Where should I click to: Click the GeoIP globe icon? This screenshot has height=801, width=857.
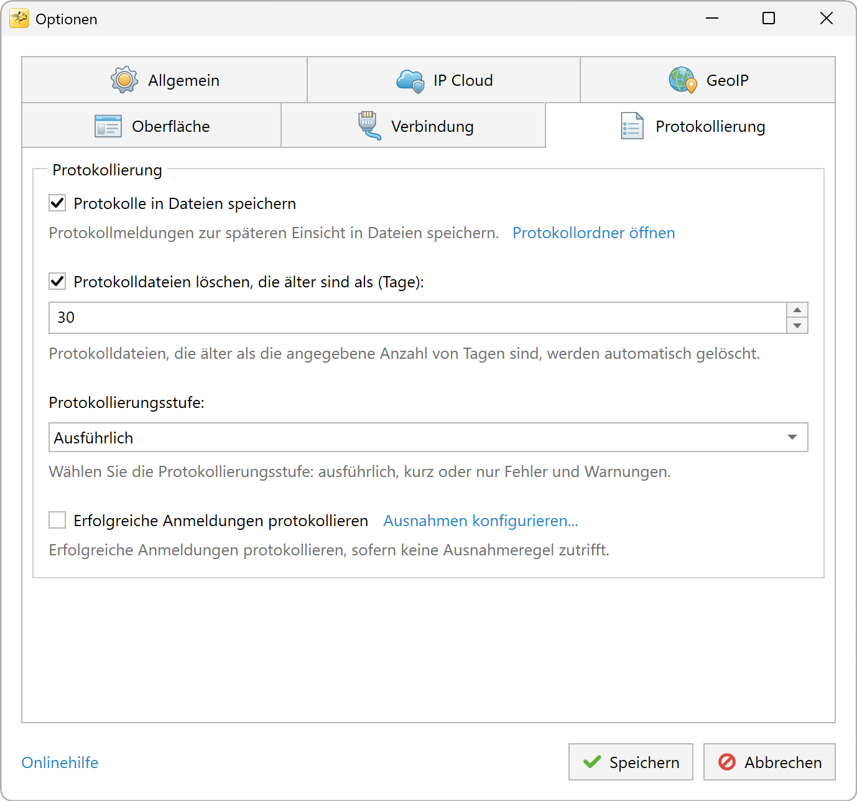(x=683, y=80)
